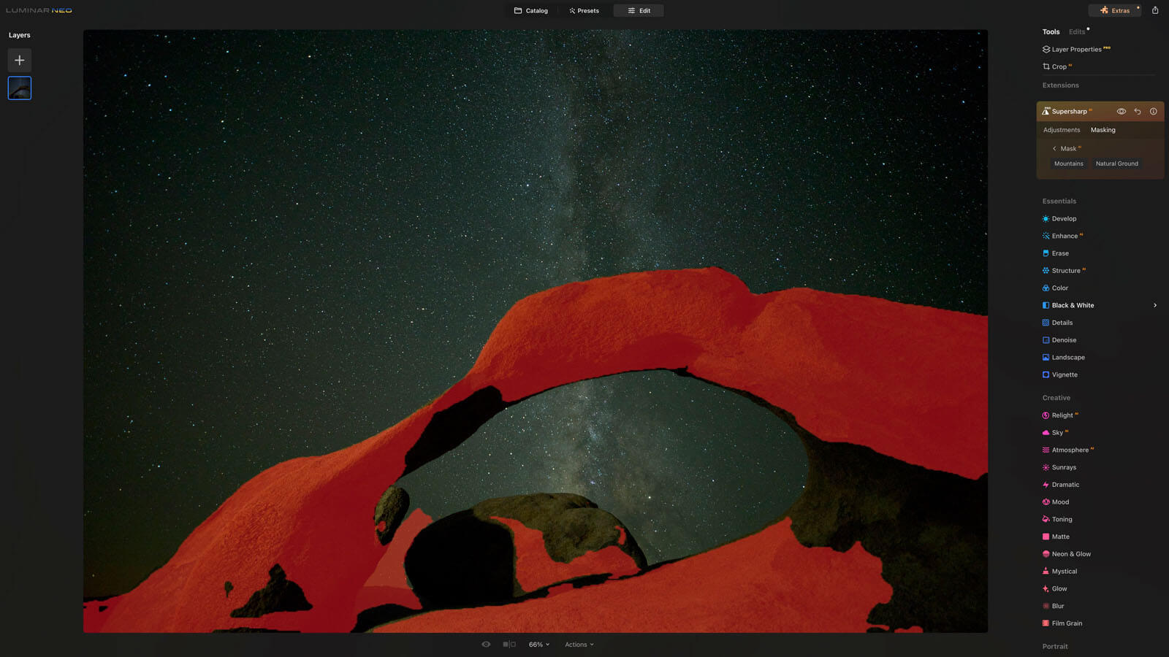1169x657 pixels.
Task: Add a new layer with plus button
Action: pyautogui.click(x=20, y=60)
